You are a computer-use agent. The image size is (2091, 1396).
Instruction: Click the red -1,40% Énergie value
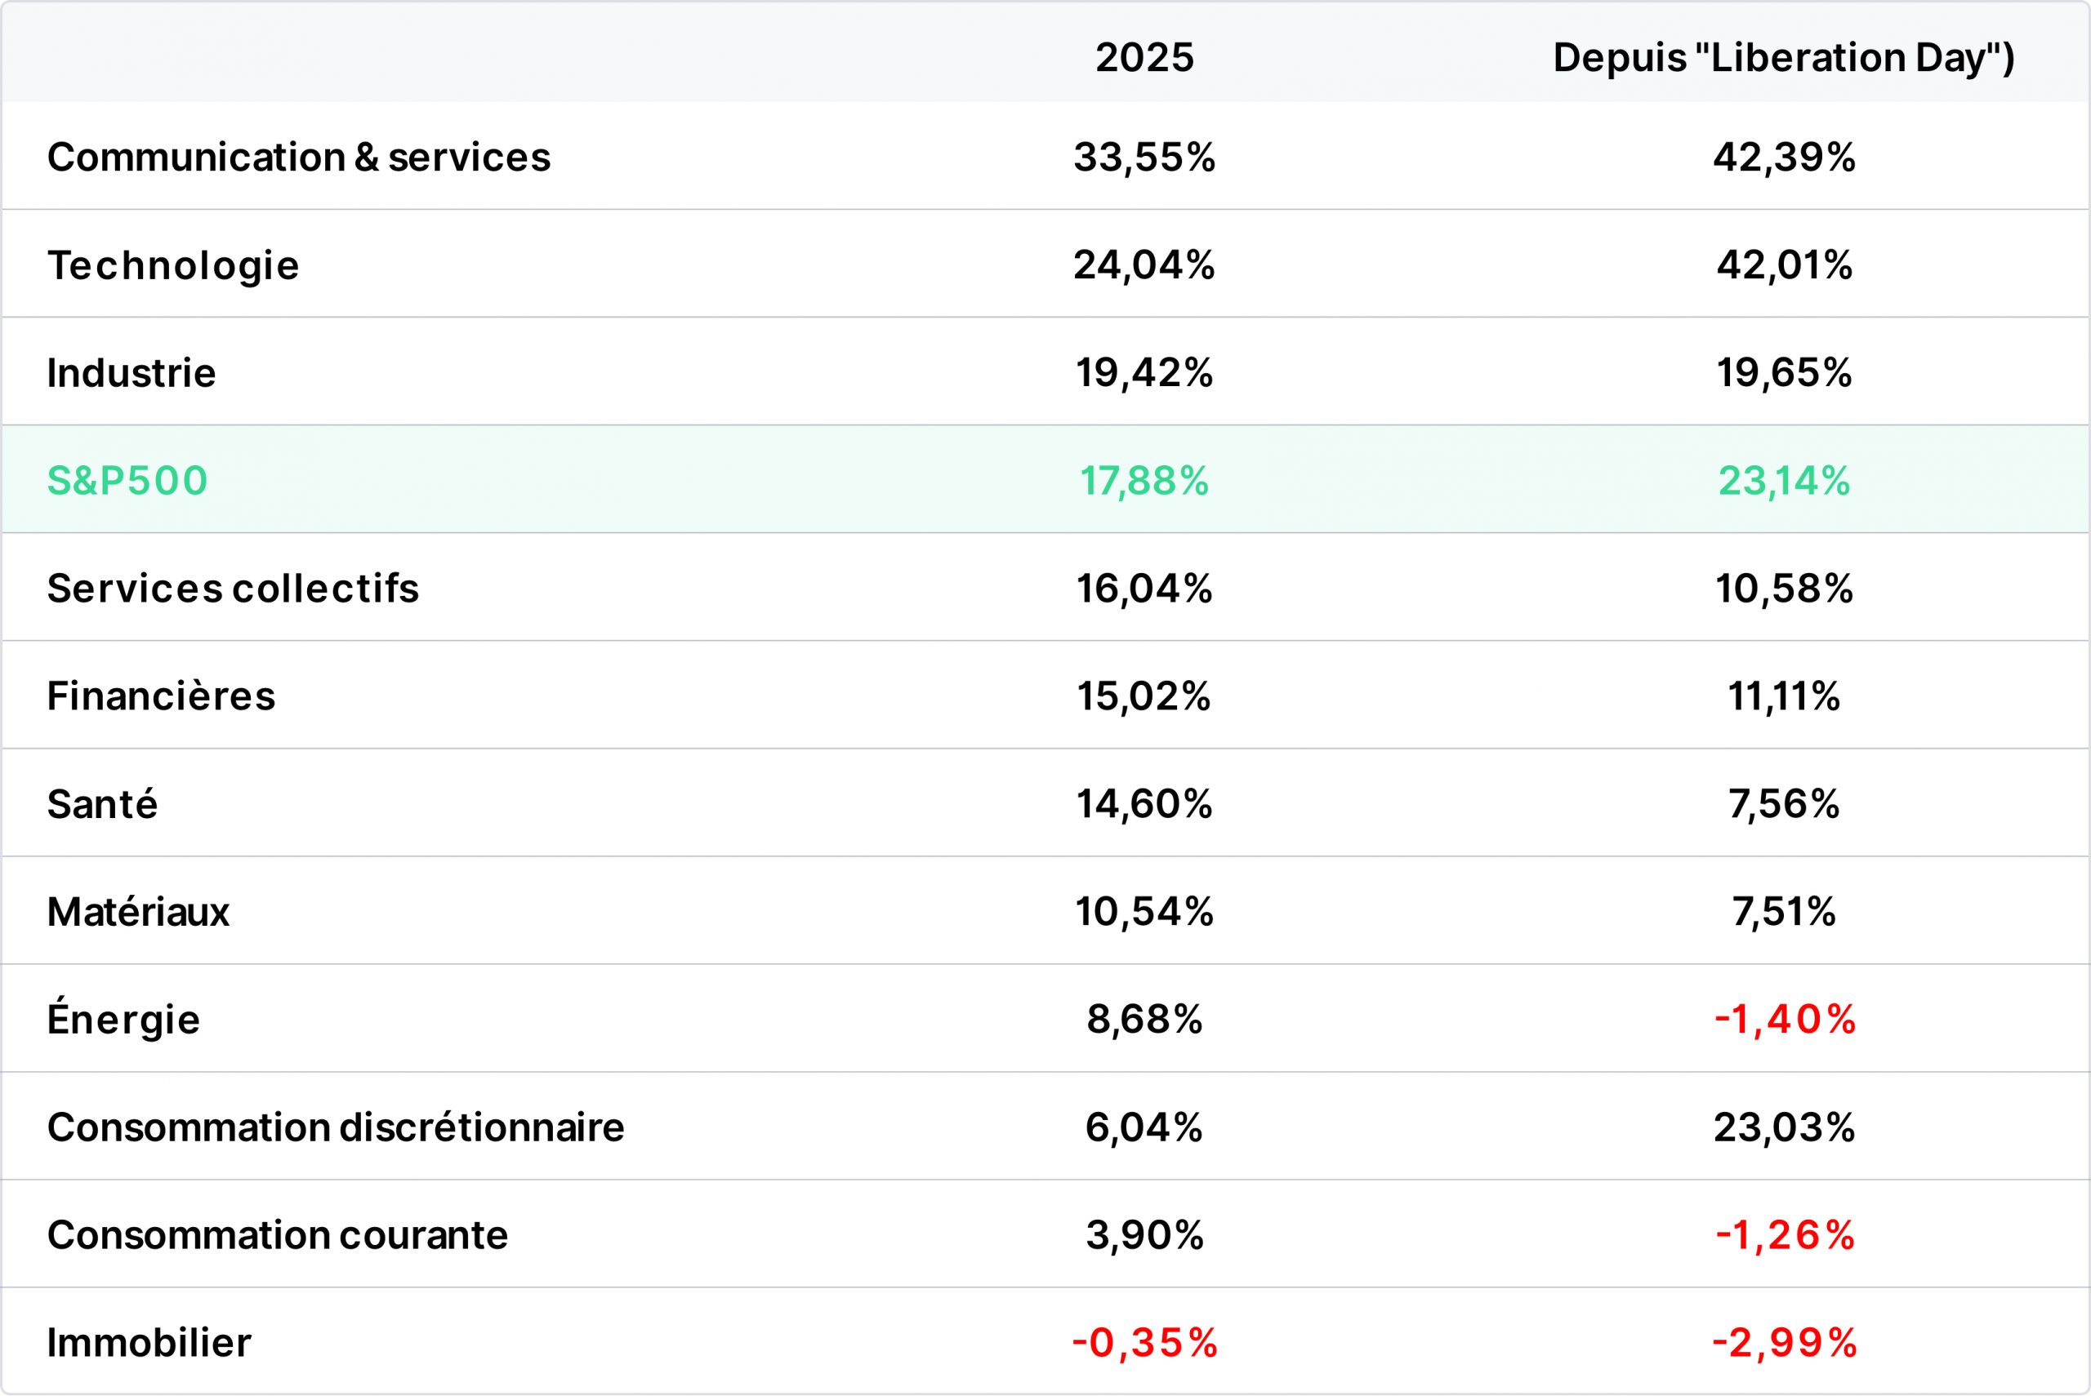tap(1785, 1020)
